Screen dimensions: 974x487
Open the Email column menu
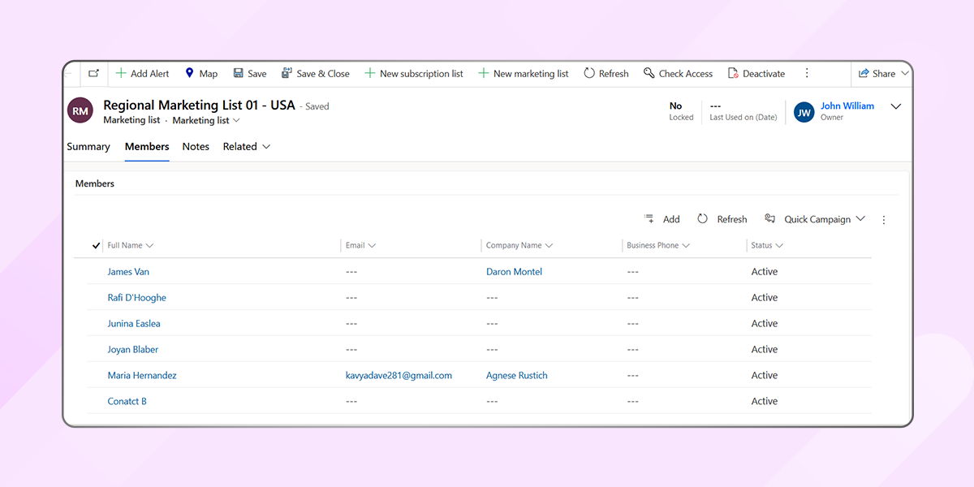coord(360,245)
